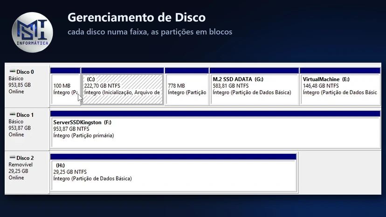The width and height of the screenshot is (386, 217).
Task: Click the Gerenciamento de Disco heading
Action: [137, 18]
